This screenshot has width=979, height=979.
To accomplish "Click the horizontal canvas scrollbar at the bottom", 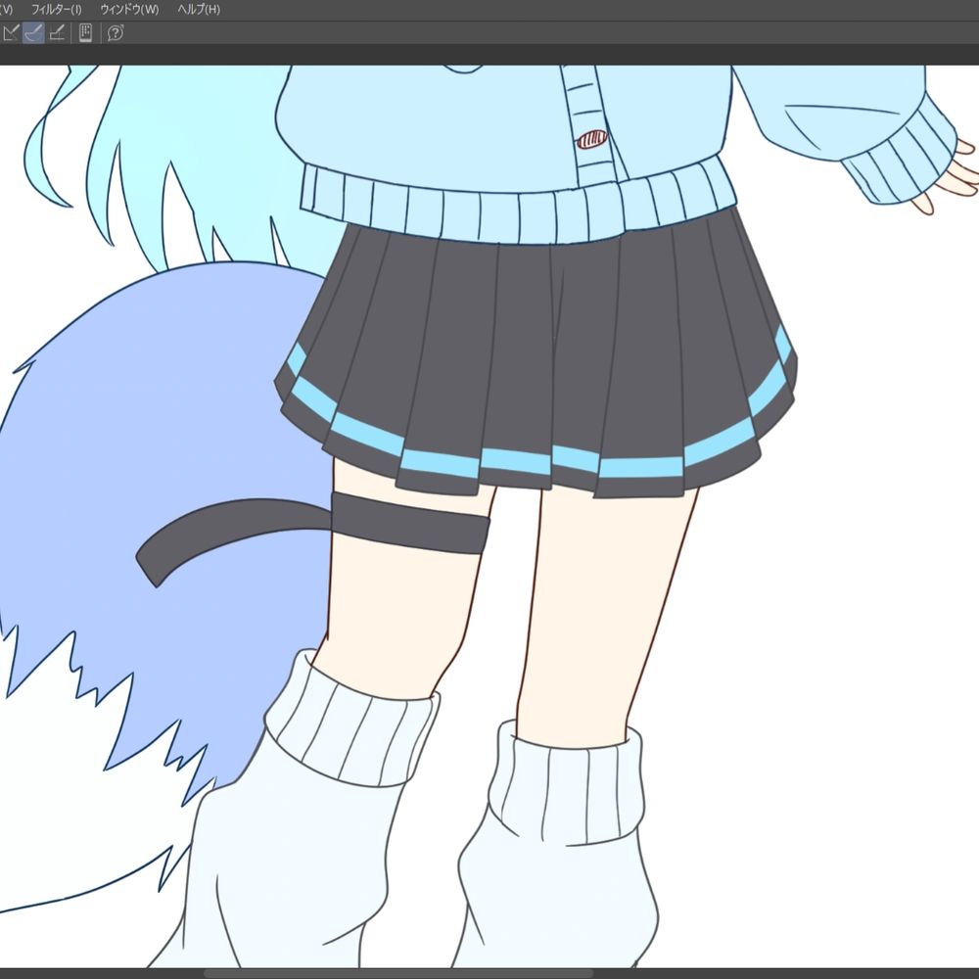I will (x=397, y=974).
